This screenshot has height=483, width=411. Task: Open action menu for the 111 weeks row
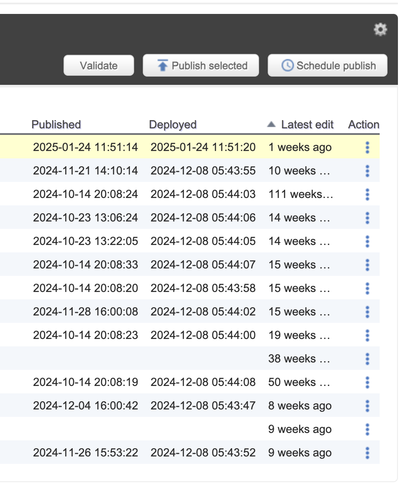[367, 195]
